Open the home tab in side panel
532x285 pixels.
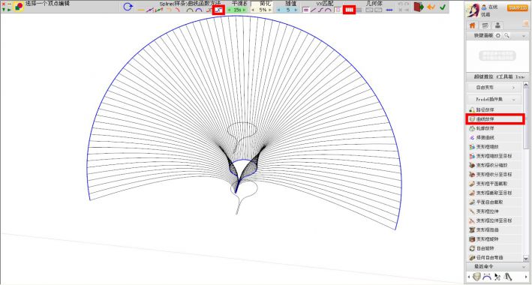[x=472, y=25]
